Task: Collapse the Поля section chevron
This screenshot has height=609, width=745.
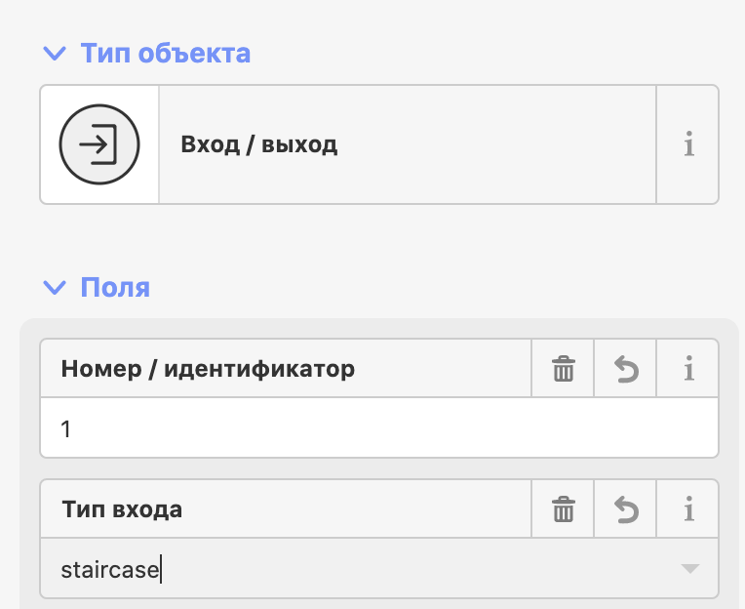Action: [x=55, y=287]
